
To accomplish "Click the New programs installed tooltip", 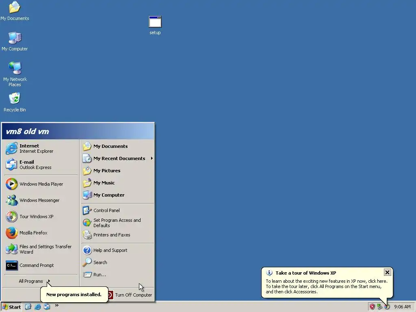I will (74, 294).
